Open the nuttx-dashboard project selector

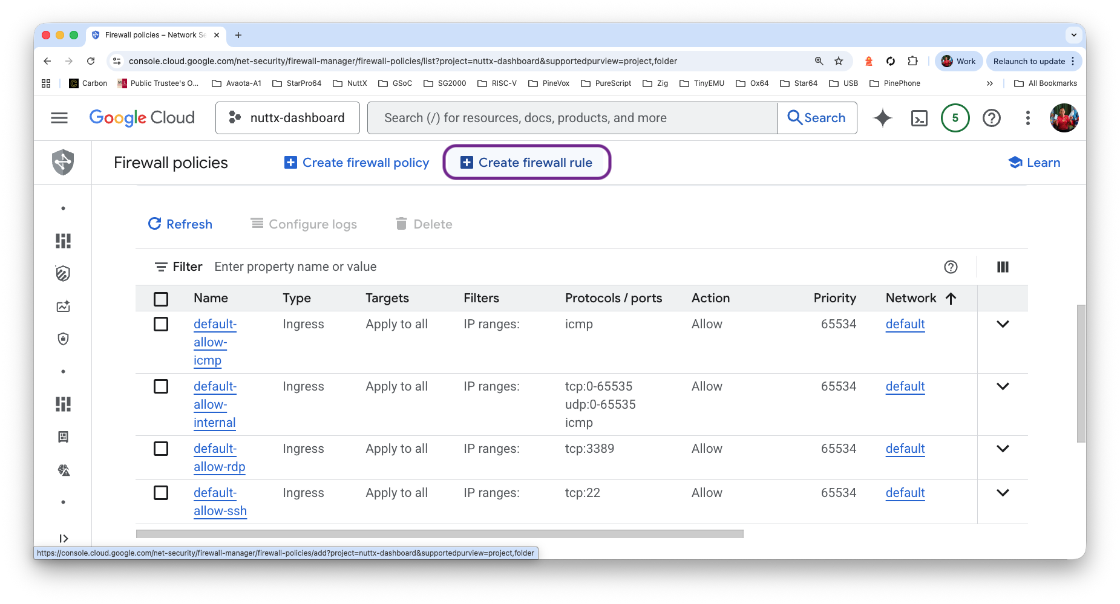(x=287, y=118)
